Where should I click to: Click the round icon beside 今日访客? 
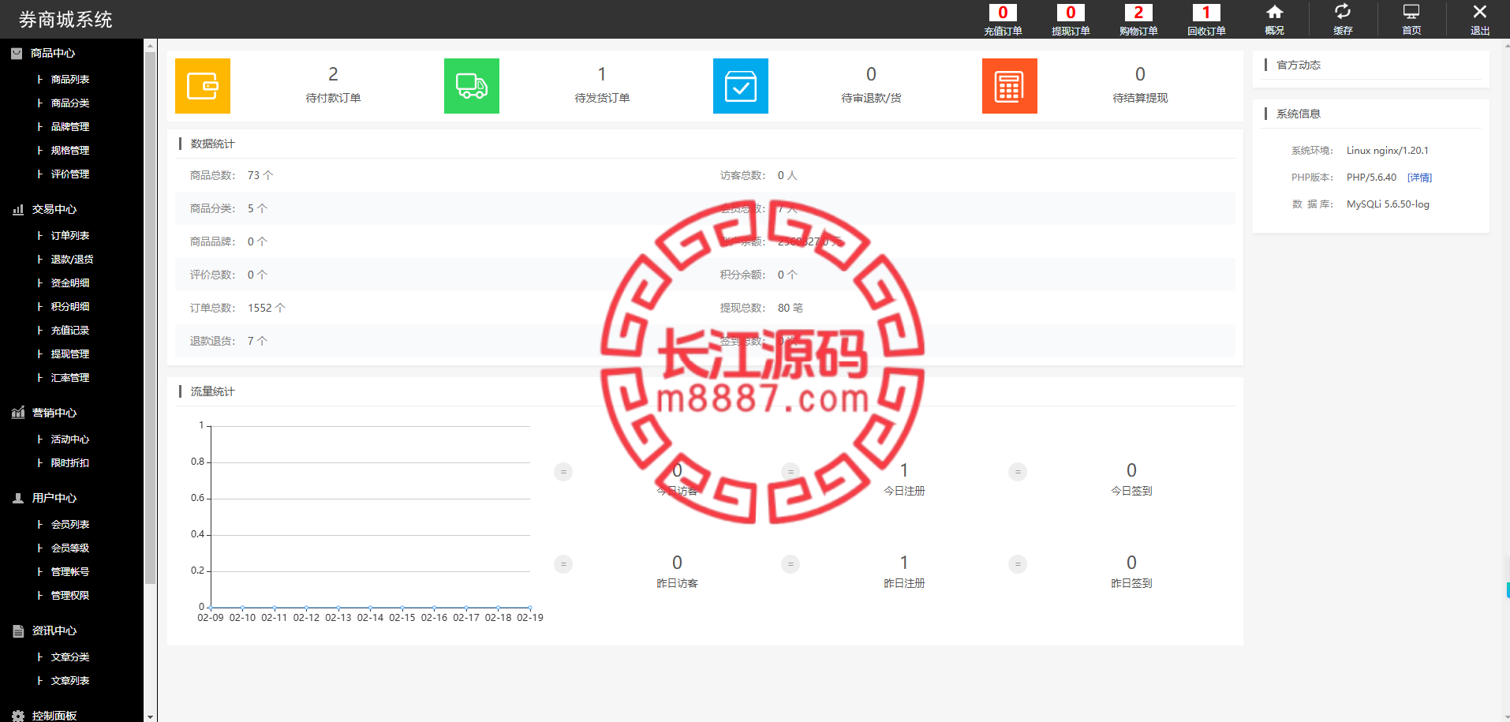click(563, 472)
